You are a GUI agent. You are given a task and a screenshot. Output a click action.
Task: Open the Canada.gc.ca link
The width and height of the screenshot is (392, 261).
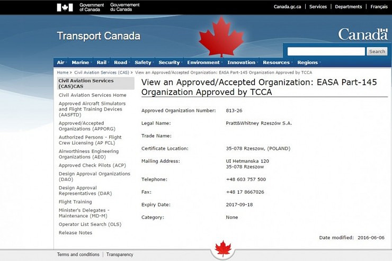(x=287, y=7)
